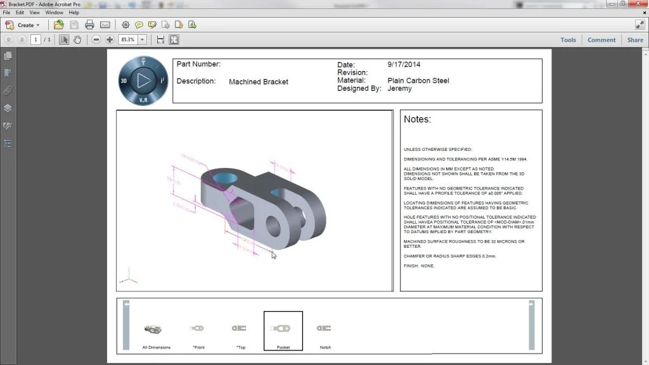Select the Hand tool in the toolbar

pyautogui.click(x=77, y=39)
